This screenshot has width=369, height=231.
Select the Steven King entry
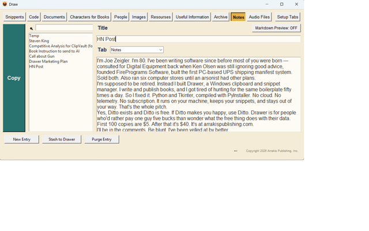(x=39, y=41)
